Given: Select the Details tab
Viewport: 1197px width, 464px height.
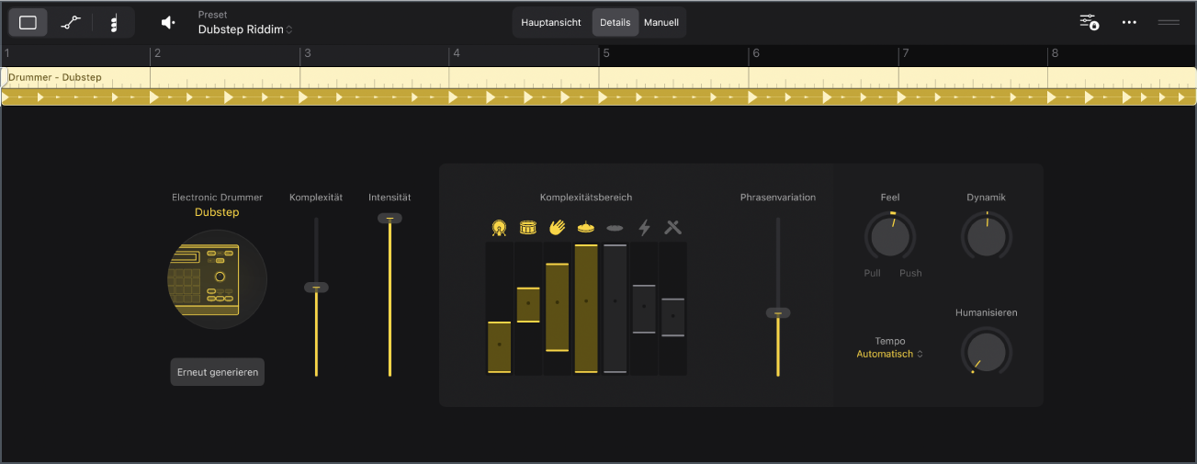Looking at the screenshot, I should (x=615, y=22).
